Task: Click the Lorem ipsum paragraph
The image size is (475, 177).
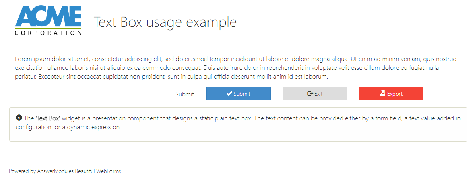Action: coord(237,67)
